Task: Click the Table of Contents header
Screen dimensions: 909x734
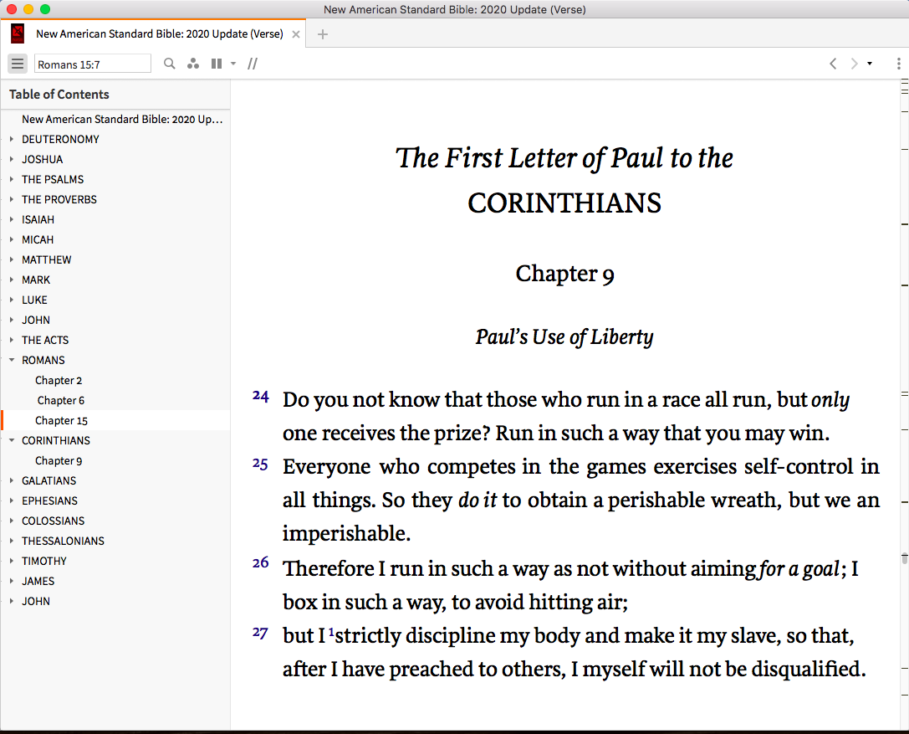Action: tap(59, 94)
